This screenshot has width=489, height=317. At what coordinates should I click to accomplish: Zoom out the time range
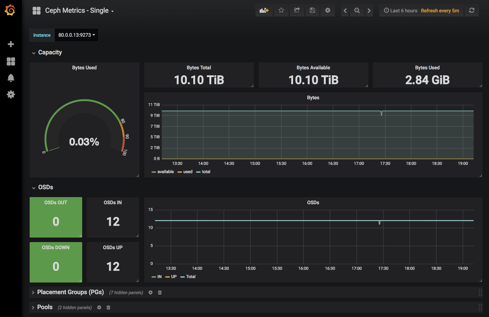coord(357,11)
